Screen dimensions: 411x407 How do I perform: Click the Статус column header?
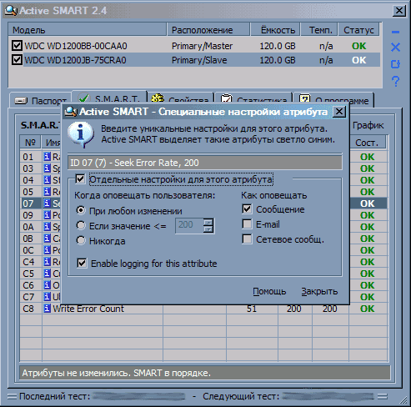point(358,30)
